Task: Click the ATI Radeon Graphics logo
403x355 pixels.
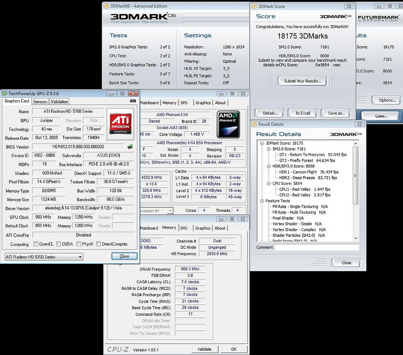Action: pos(121,124)
